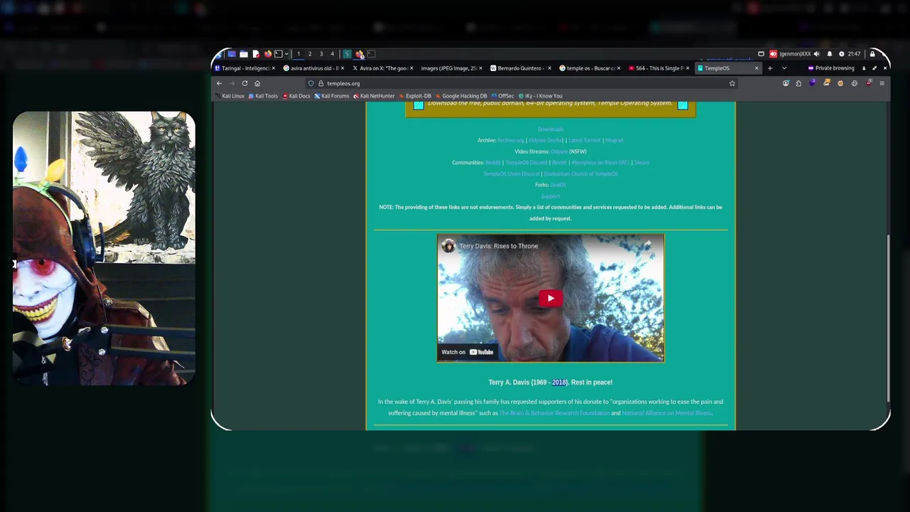
Task: Click the red extension icon with badge
Action: (868, 82)
